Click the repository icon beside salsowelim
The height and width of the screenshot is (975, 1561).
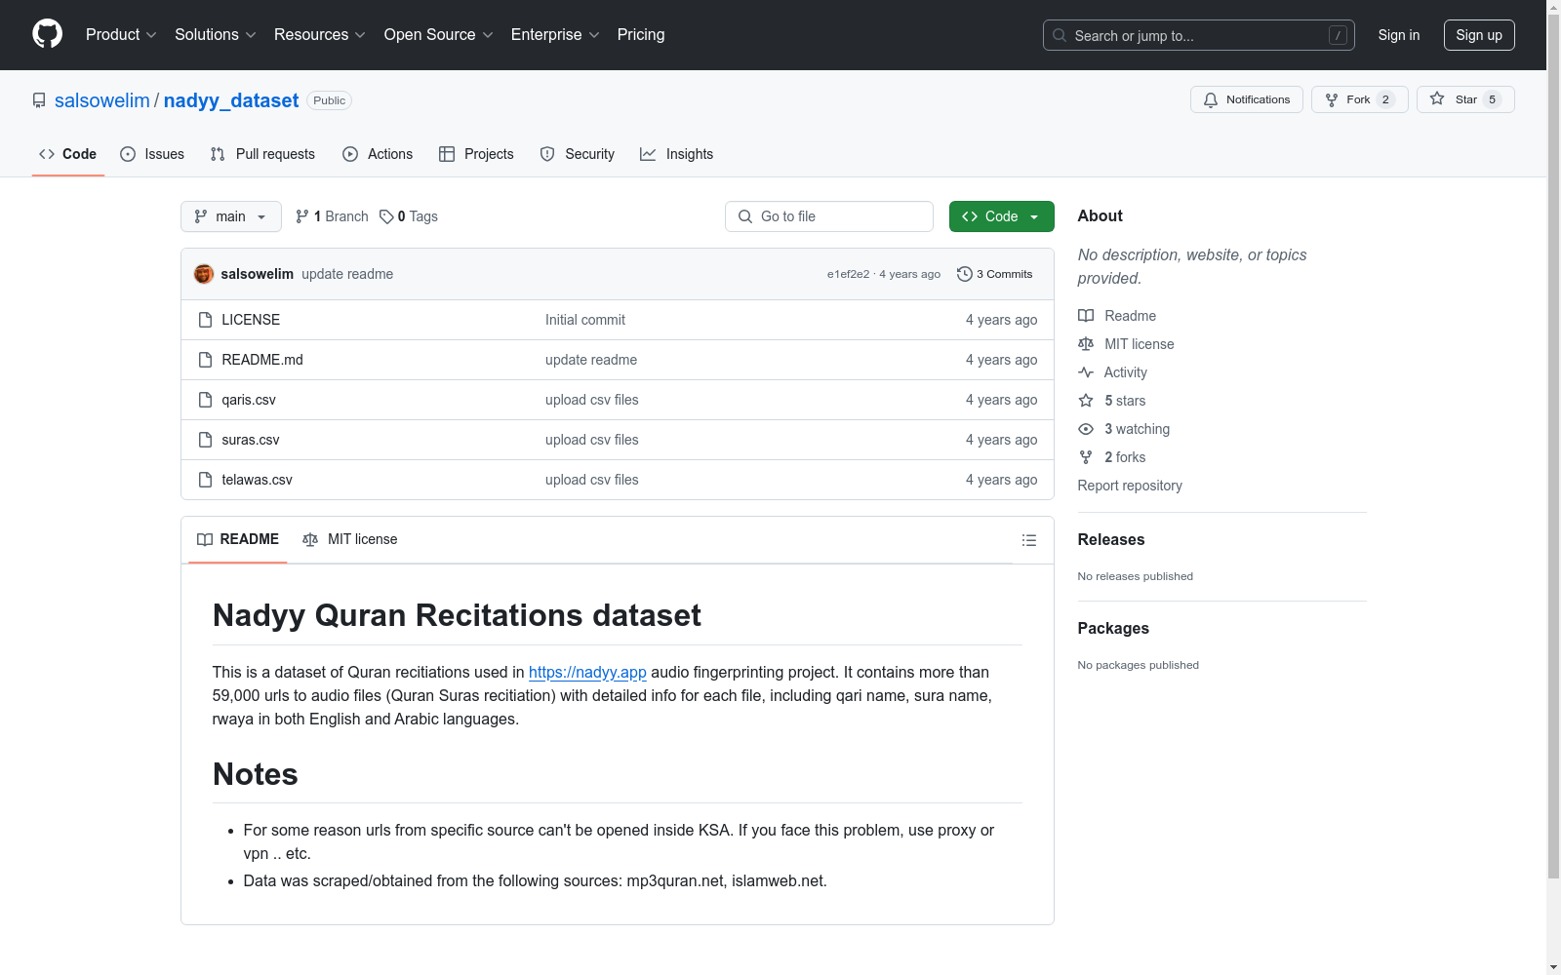point(39,100)
